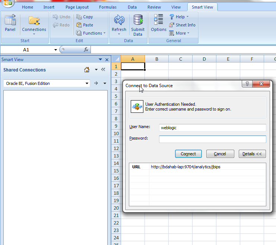The image size is (276, 245).
Task: Click the Select All corner of the grid
Action: click(116, 59)
